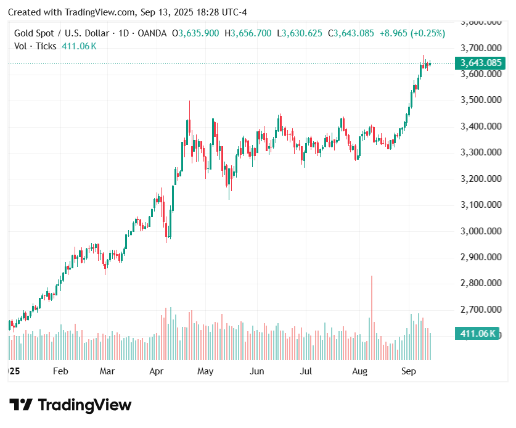
Task: Click the Jun label on the time axis
Action: coord(256,371)
